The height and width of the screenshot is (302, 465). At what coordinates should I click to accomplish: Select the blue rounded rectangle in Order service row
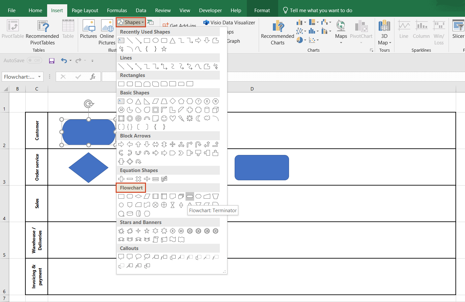point(261,167)
